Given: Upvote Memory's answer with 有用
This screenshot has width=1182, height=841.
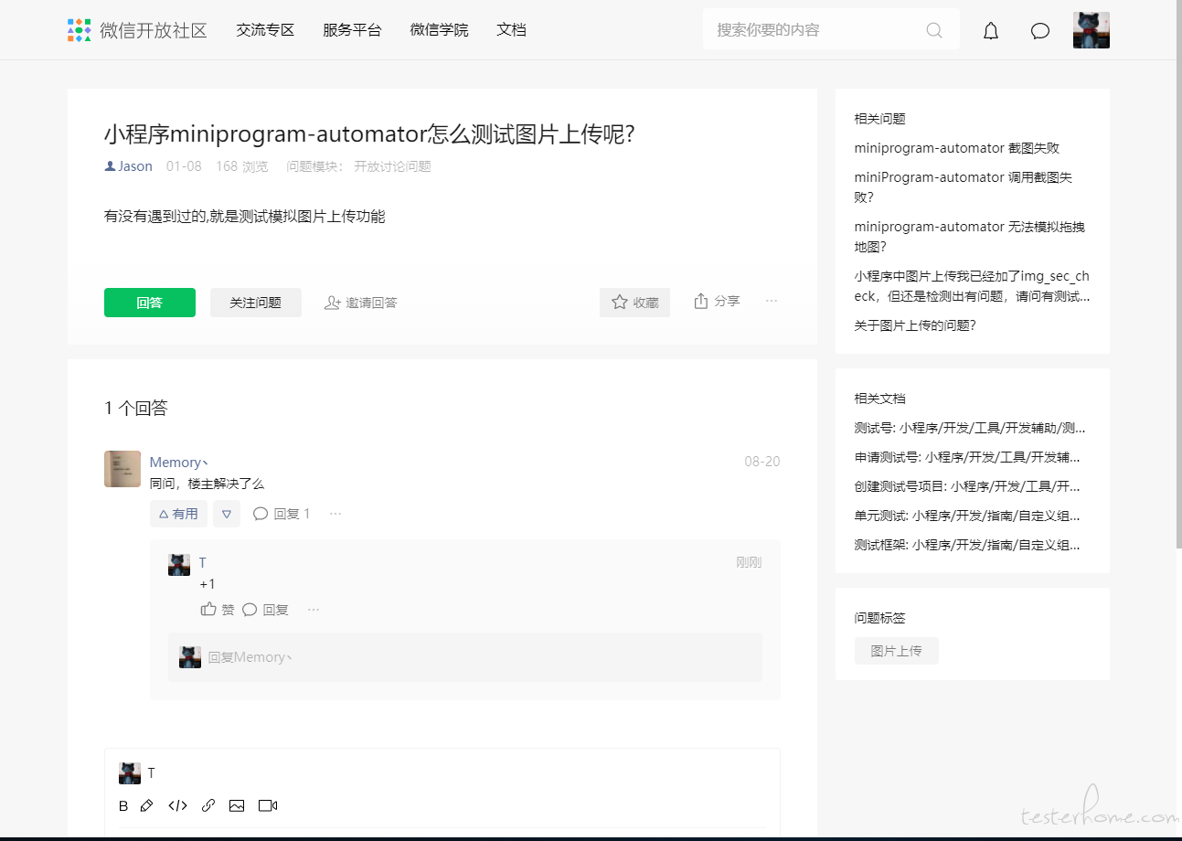Looking at the screenshot, I should click(x=178, y=514).
